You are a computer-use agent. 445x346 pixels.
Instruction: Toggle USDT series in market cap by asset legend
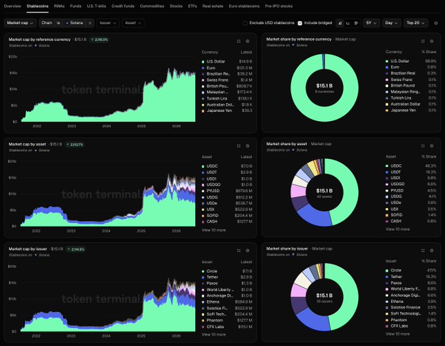click(227, 172)
